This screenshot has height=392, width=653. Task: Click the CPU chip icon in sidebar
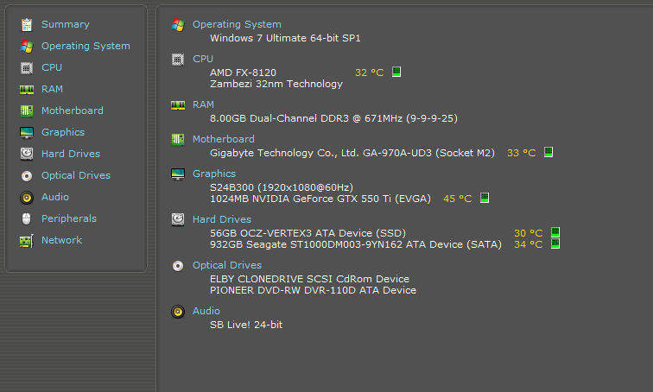pos(27,68)
